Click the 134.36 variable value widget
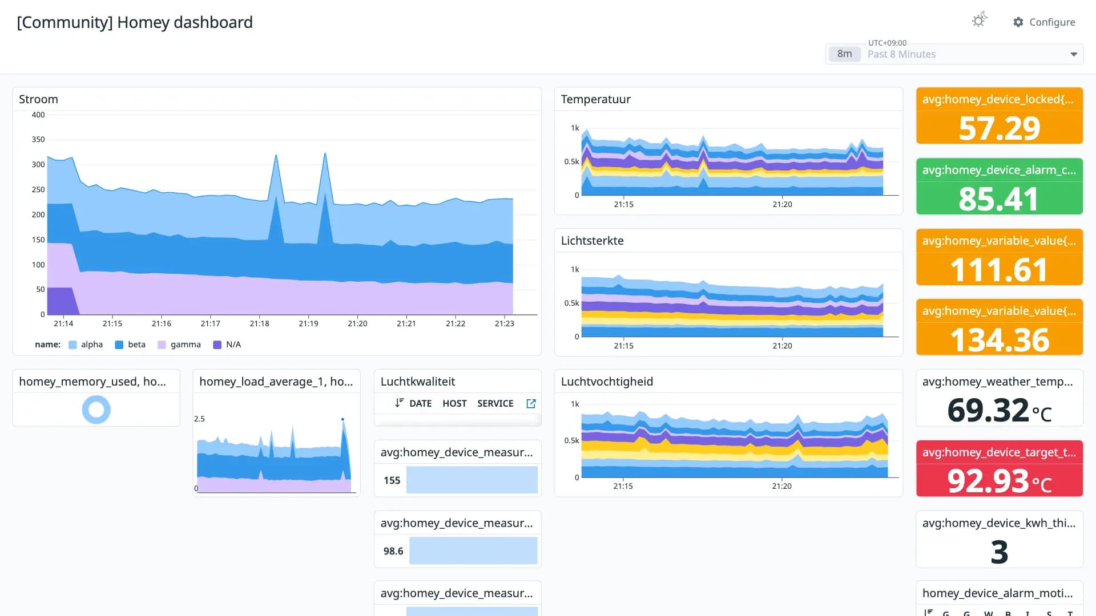1096x616 pixels. point(999,327)
